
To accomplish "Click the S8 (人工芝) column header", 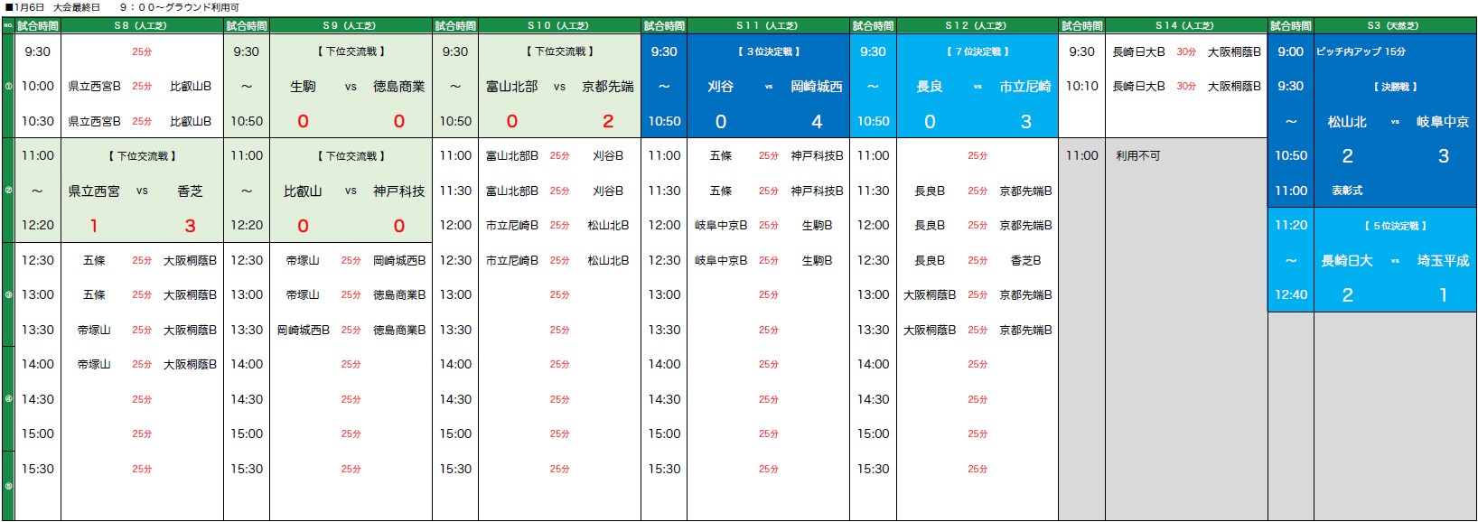I will pos(140,26).
